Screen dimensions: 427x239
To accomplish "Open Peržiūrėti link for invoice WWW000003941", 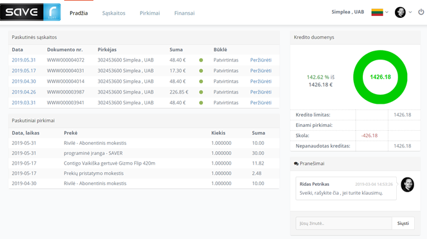I will click(x=261, y=103).
